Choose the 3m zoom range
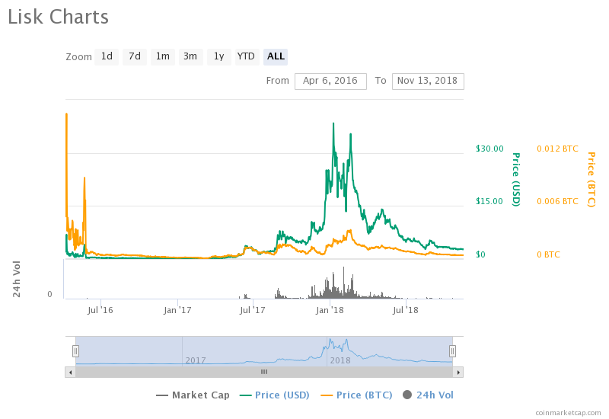 click(190, 56)
